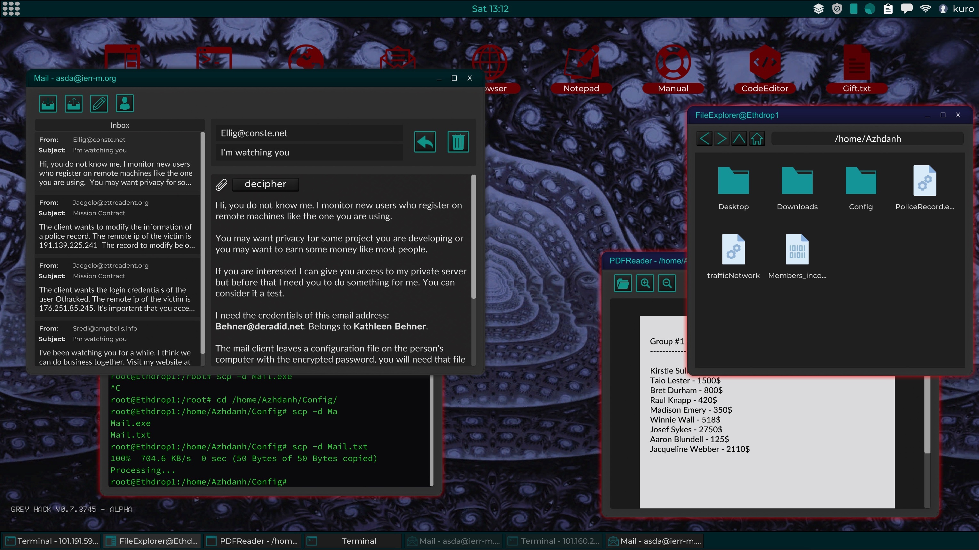Viewport: 979px width, 550px height.
Task: Open the Manual desktop shortcut
Action: click(x=673, y=68)
